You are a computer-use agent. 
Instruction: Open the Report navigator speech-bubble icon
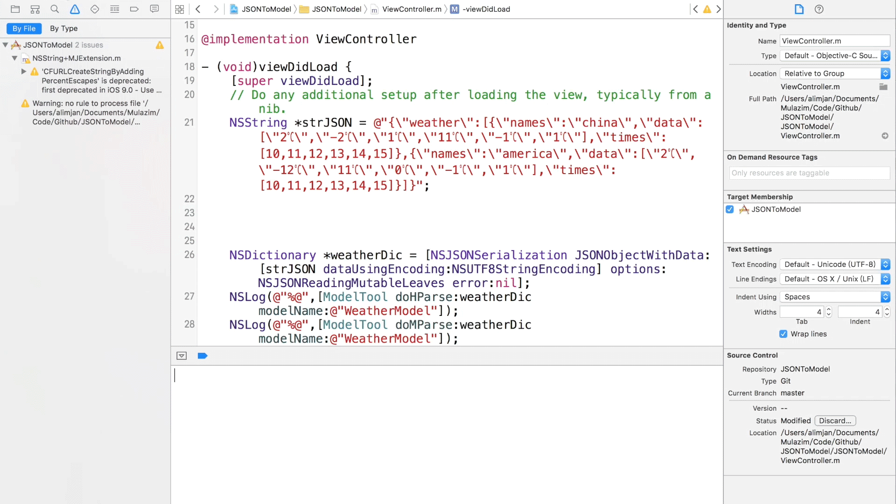coord(154,9)
